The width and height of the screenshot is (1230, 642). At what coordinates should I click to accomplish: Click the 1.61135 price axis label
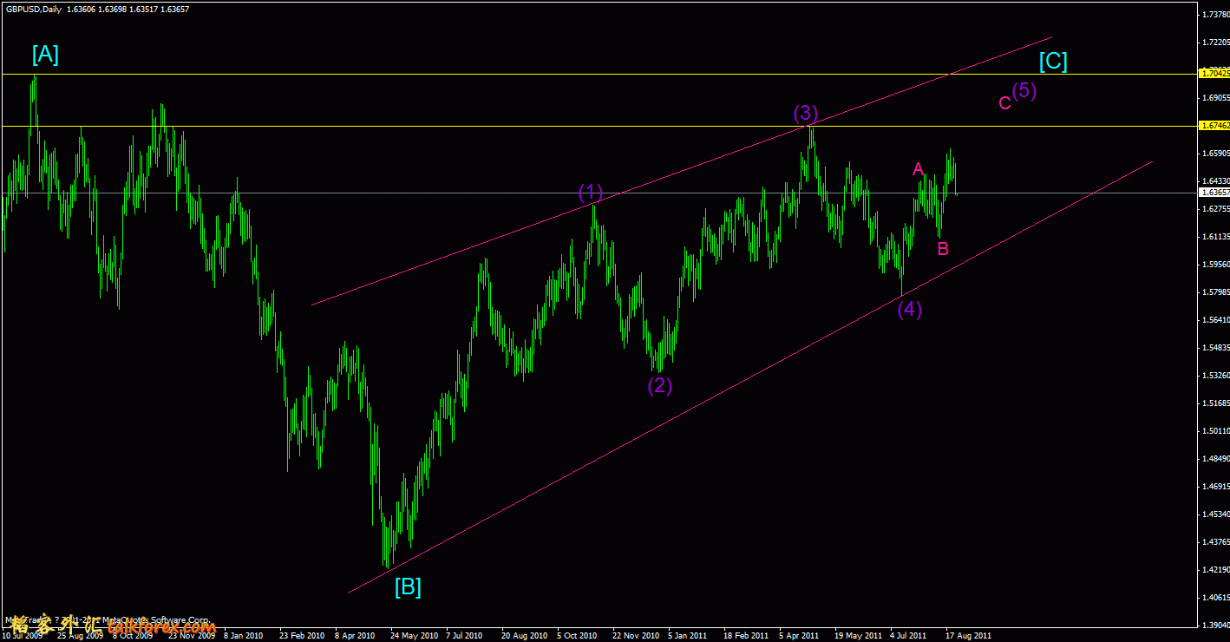coord(1216,237)
